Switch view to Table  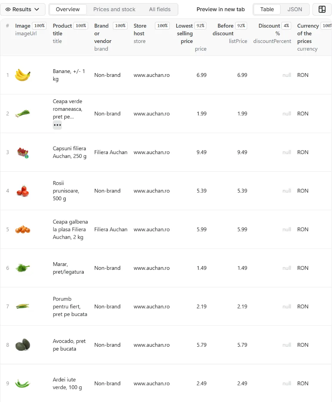point(267,9)
